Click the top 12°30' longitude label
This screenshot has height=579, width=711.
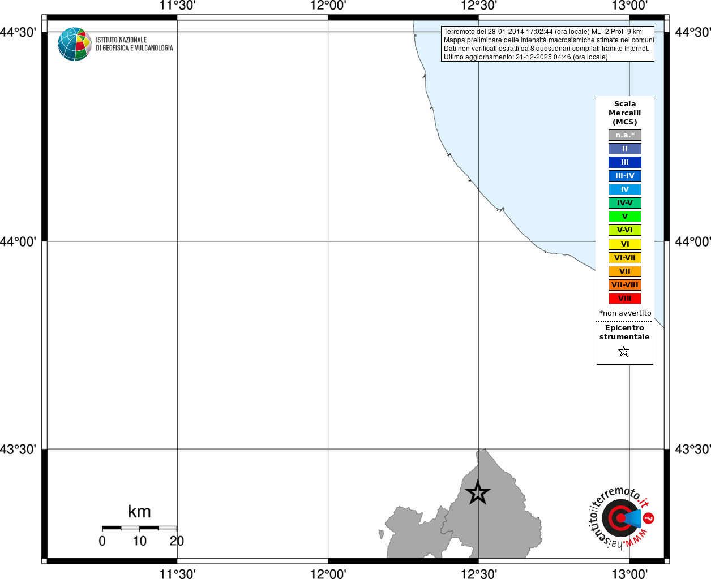tap(479, 6)
